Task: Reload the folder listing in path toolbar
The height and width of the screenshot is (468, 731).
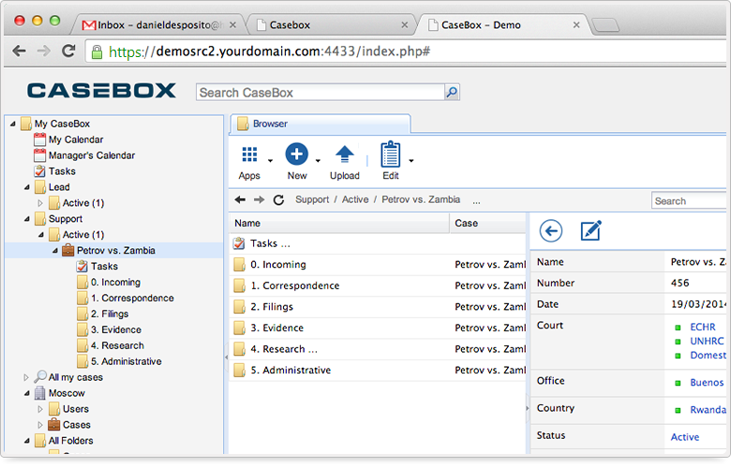Action: point(278,199)
